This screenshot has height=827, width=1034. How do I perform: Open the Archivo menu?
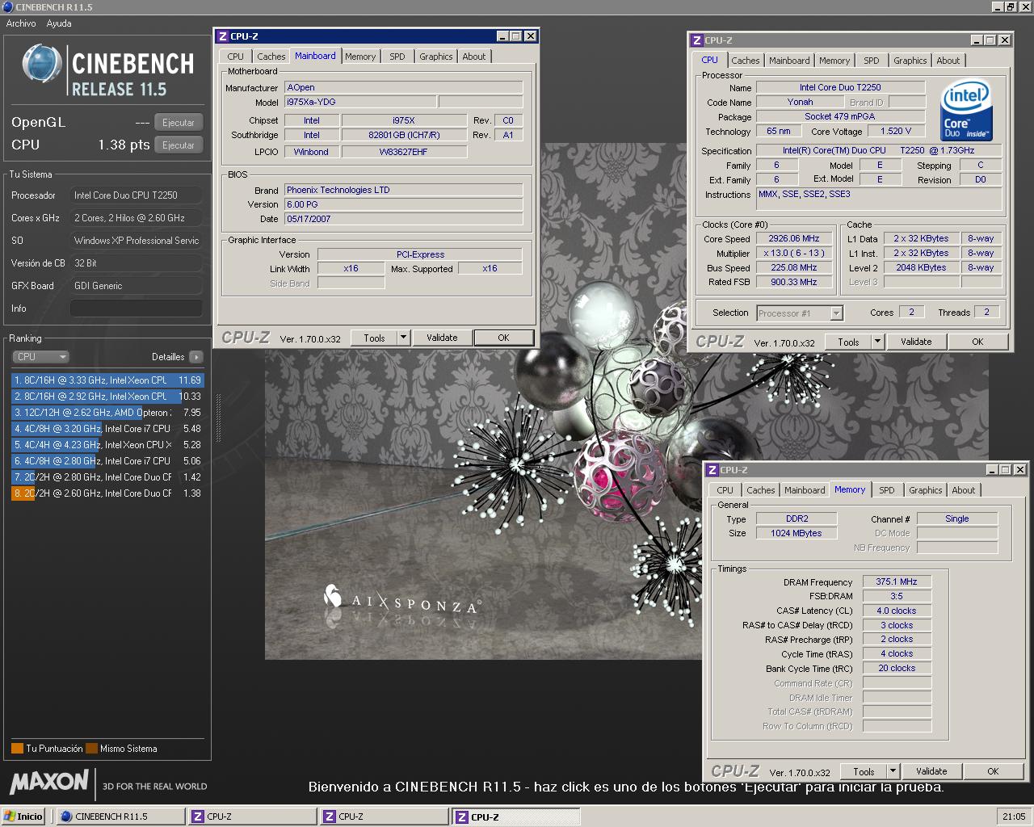pos(21,23)
